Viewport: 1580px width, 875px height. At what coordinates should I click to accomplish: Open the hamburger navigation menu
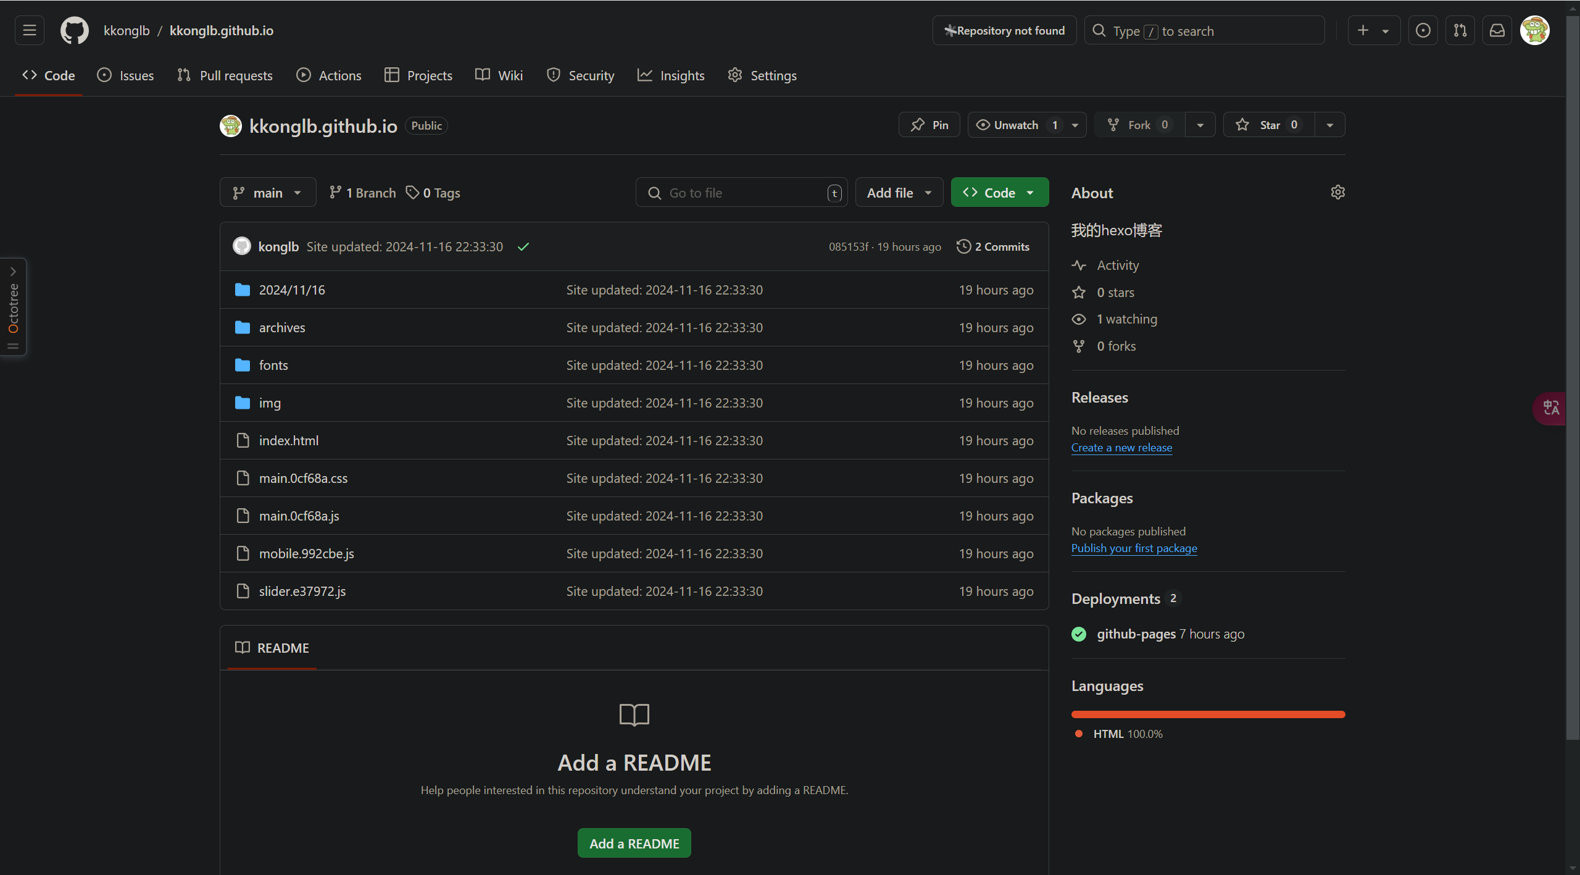30,30
